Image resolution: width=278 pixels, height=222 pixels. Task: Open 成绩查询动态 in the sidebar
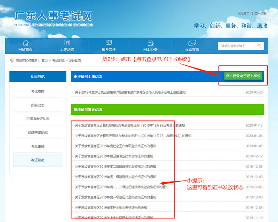click(38, 133)
